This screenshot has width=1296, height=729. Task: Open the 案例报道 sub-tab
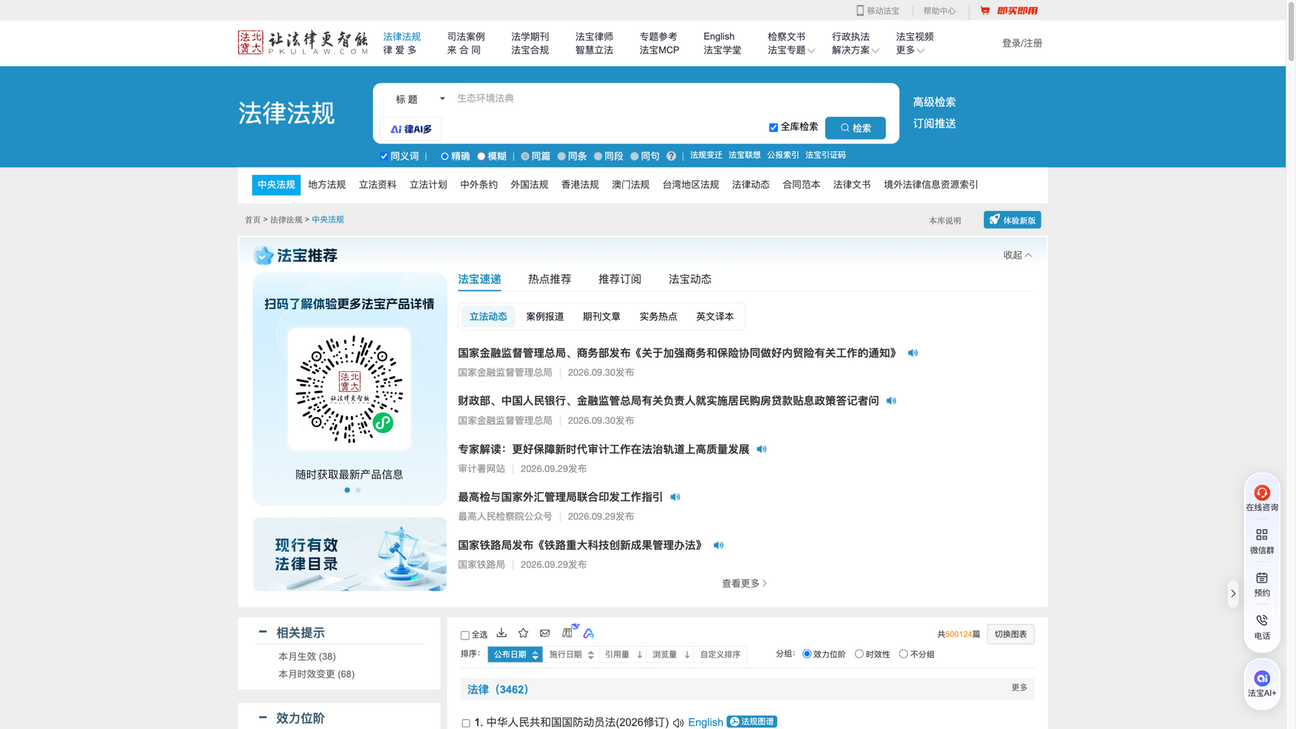(x=545, y=317)
